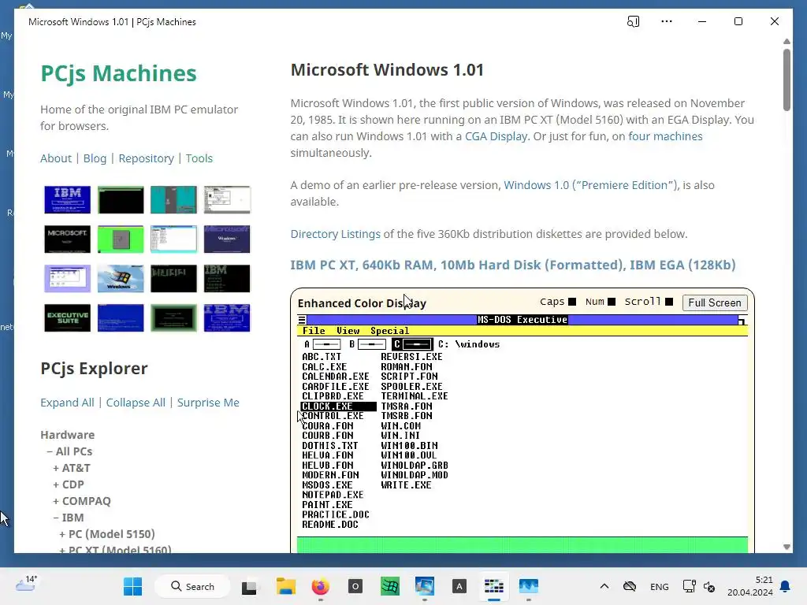Click the active PCjs app taskbar icon
Screen dimensions: 807x605
(x=493, y=586)
